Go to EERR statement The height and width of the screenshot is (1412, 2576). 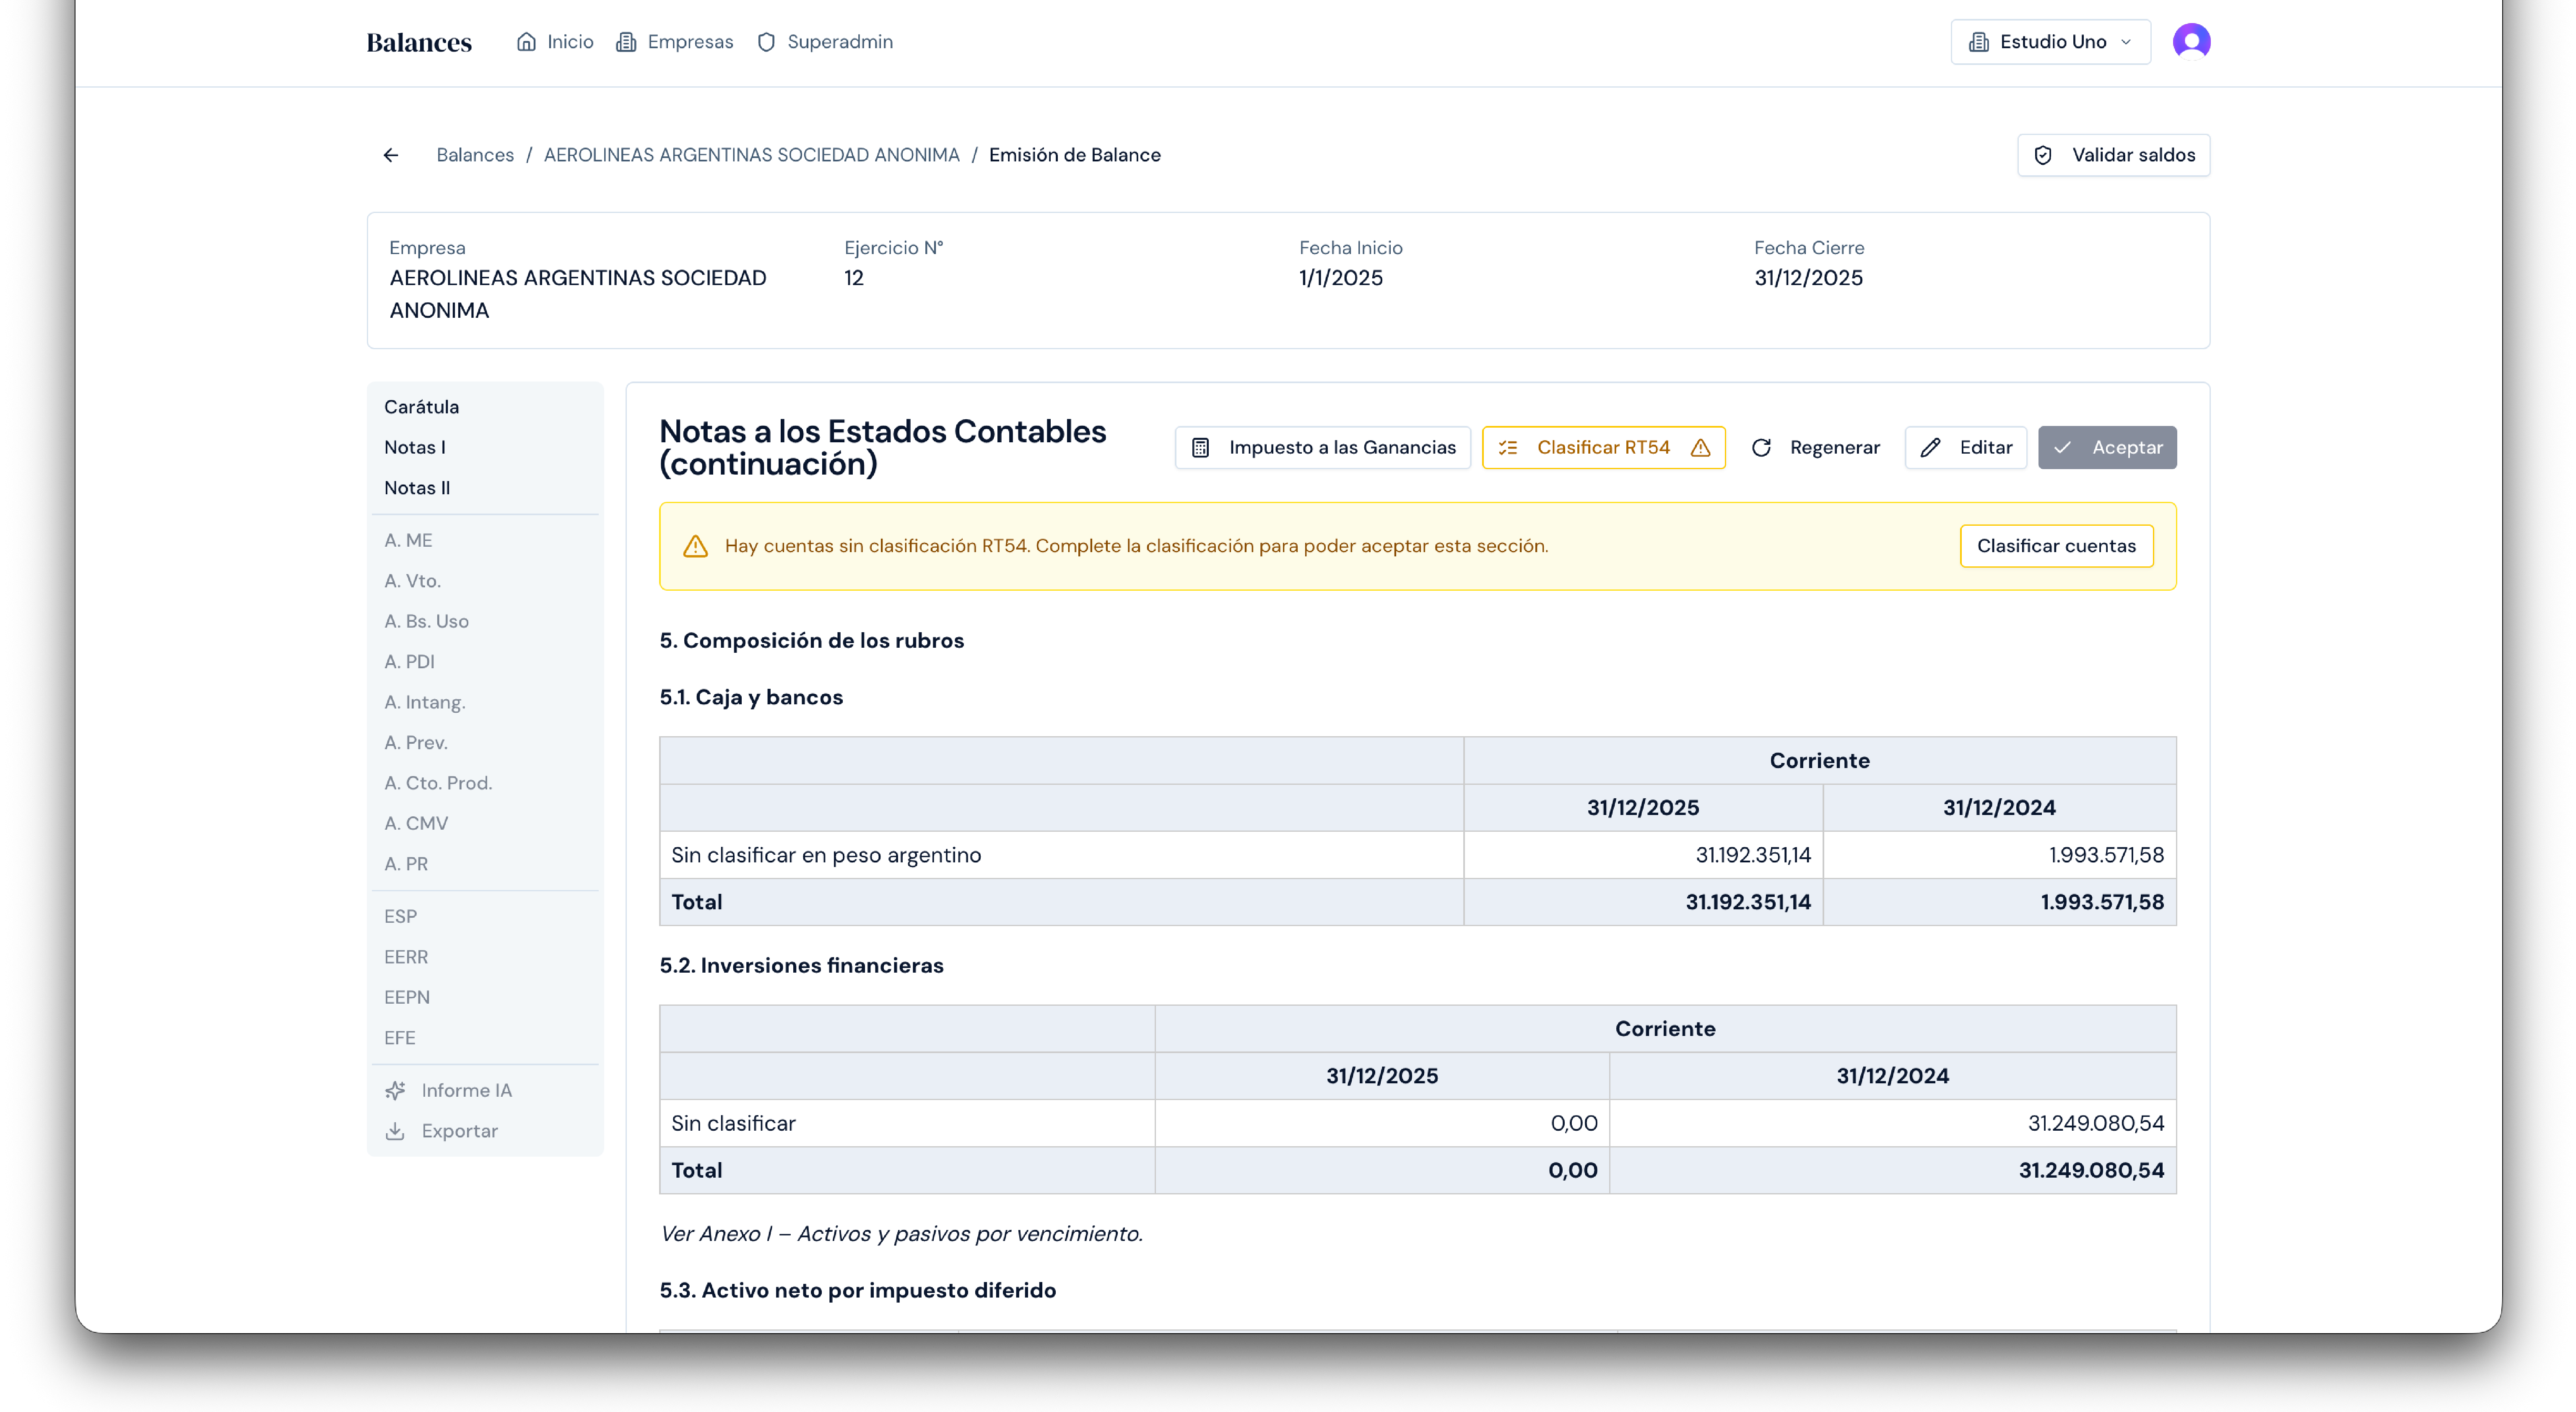[406, 957]
